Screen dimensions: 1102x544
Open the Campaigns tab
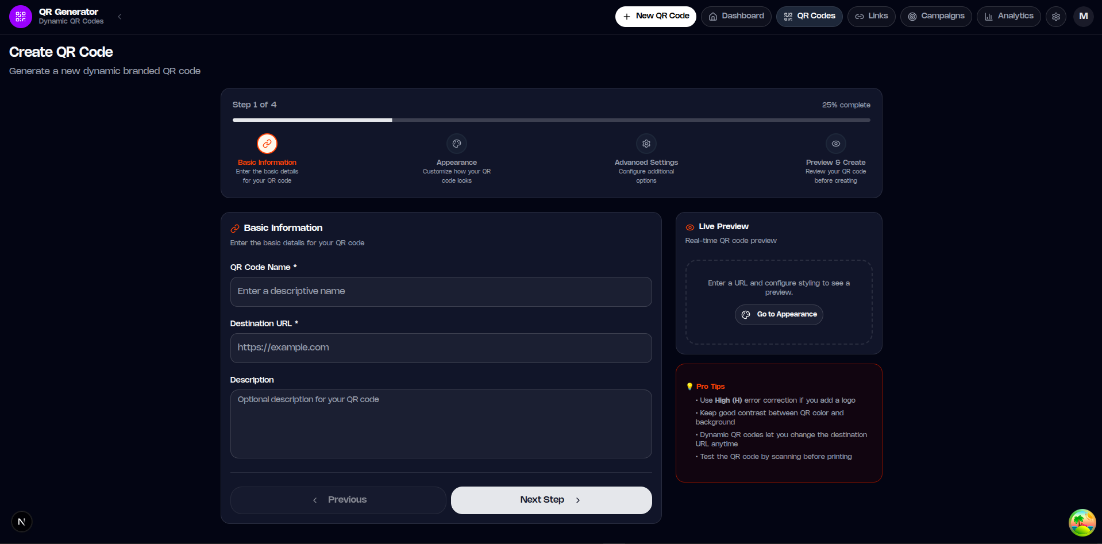click(x=936, y=17)
